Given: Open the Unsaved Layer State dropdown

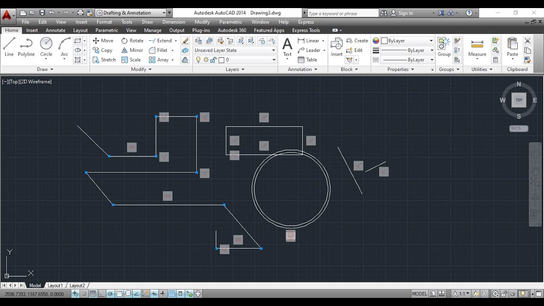Looking at the screenshot, I should [235, 50].
